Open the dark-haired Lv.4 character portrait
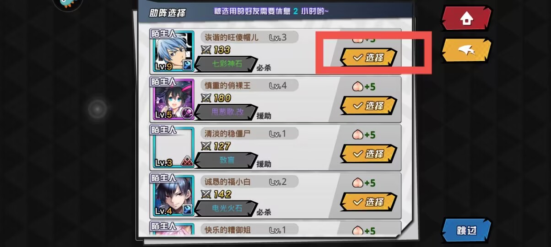 click(x=172, y=195)
